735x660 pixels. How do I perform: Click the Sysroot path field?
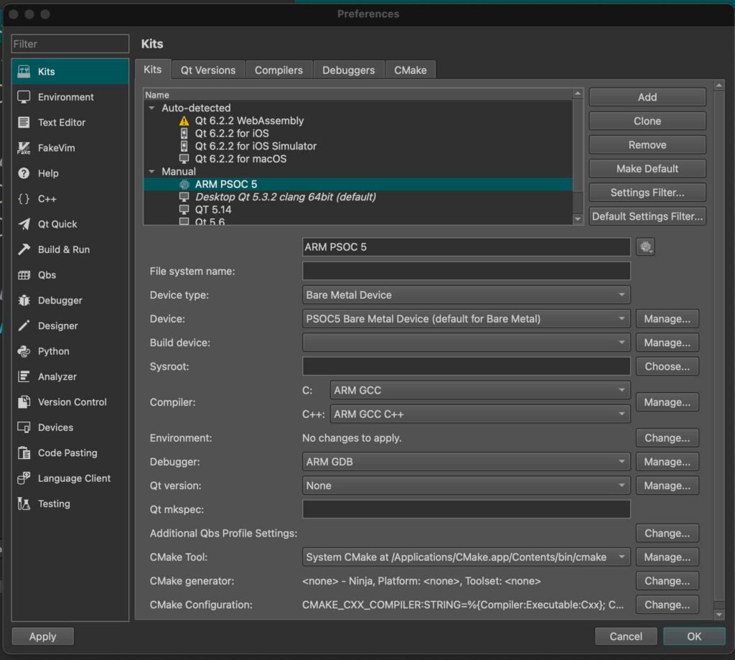tap(466, 366)
